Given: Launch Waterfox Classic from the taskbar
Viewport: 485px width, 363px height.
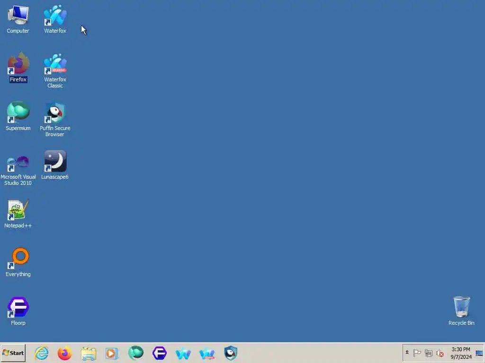Looking at the screenshot, I should pyautogui.click(x=207, y=354).
